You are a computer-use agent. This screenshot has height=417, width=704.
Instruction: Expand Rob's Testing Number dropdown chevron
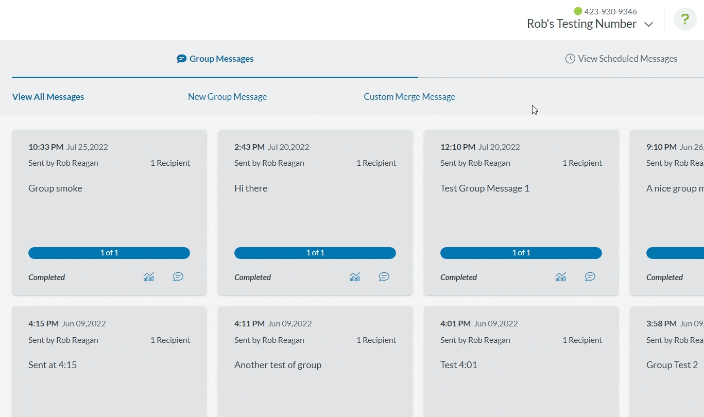pos(649,25)
